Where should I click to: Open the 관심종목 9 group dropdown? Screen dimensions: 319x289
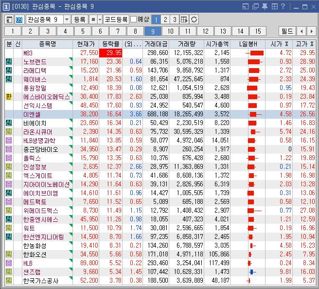click(x=67, y=20)
